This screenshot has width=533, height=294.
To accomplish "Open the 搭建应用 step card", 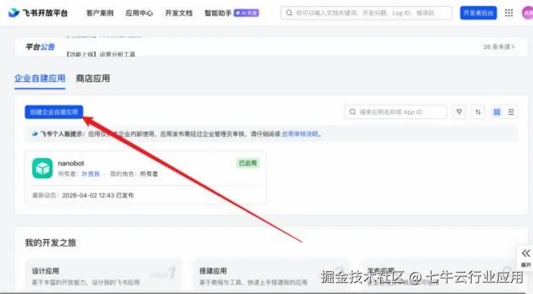I will pyautogui.click(x=271, y=276).
